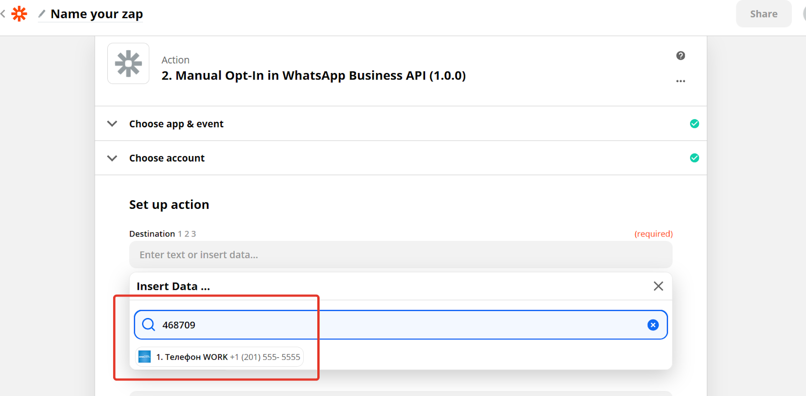Expand the 'Choose account' section
This screenshot has height=396, width=806.
112,158
